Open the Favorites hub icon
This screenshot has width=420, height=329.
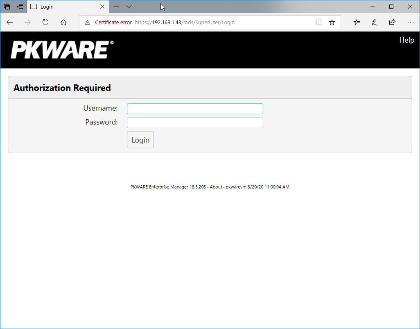[x=357, y=23]
